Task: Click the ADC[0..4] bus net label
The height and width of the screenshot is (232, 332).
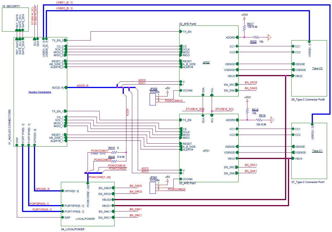Action: click(x=82, y=86)
